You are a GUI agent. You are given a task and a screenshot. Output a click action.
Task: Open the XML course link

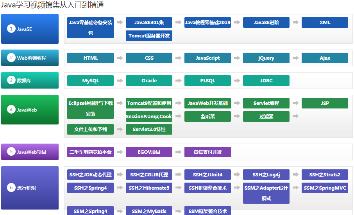tap(325, 23)
